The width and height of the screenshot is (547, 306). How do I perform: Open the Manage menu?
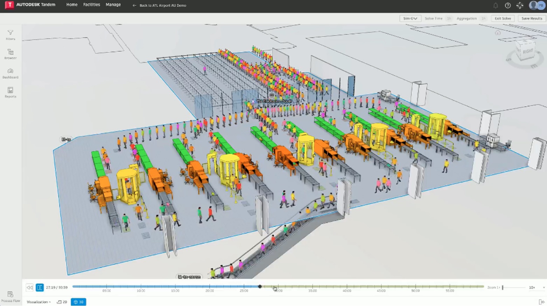(113, 5)
